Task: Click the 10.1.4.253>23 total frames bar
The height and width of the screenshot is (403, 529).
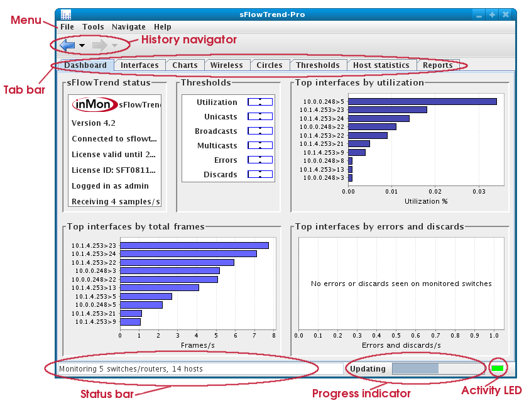Action: 194,245
